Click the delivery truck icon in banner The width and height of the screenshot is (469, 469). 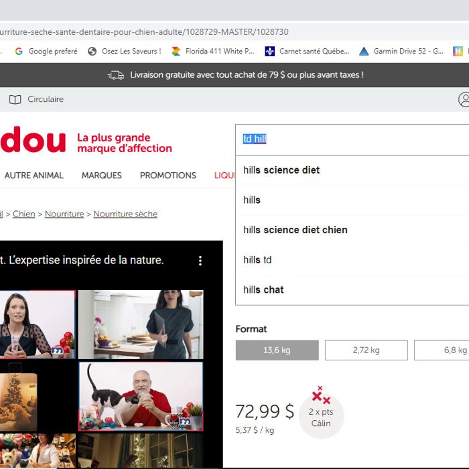[116, 75]
